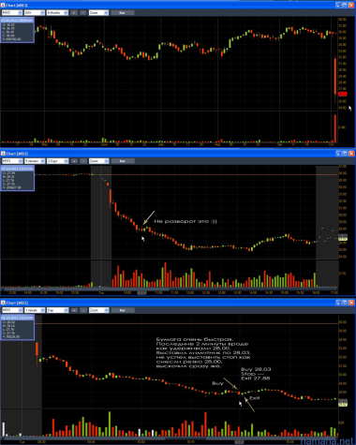Maximize the middle chart window
This screenshot has width=356, height=445.
(345, 154)
